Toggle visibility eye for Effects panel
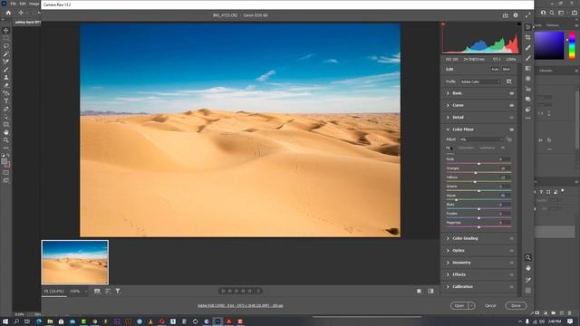Image resolution: width=580 pixels, height=326 pixels. tap(511, 274)
